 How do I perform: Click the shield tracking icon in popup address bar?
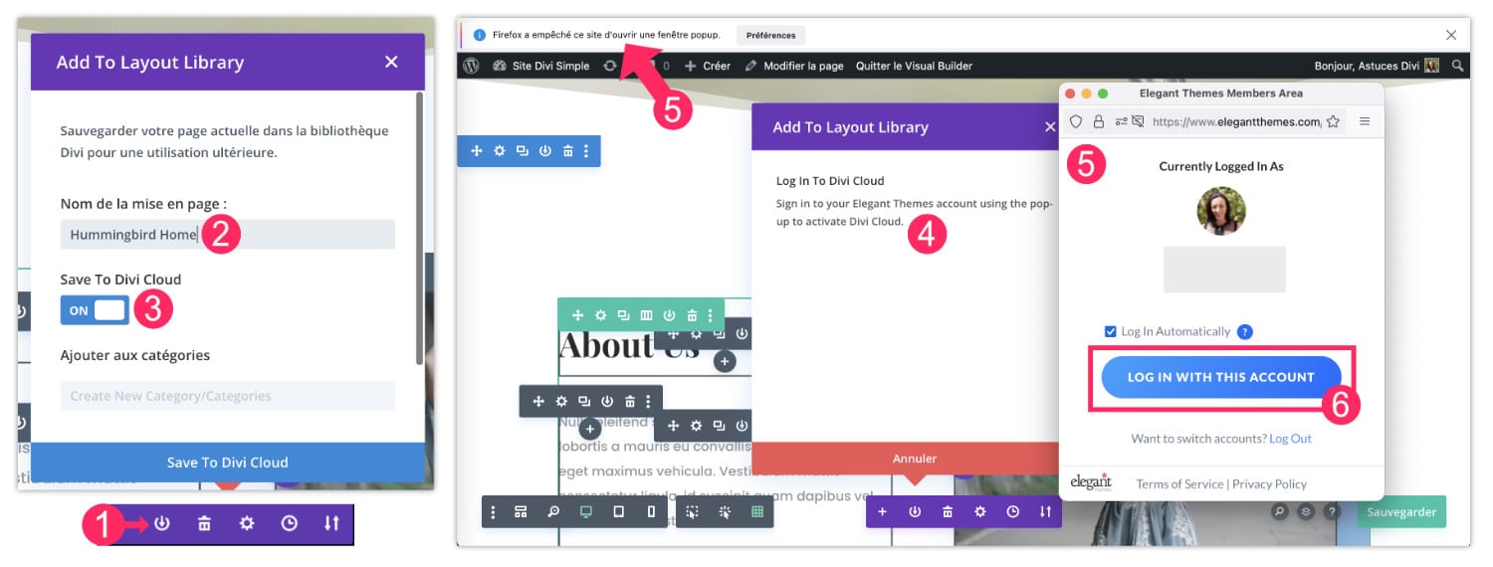[1076, 121]
